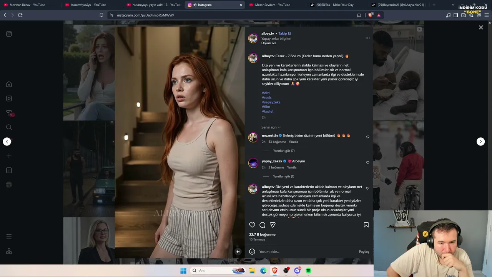
Task: Like the albey.tv post with heart icon
Action: point(252,225)
